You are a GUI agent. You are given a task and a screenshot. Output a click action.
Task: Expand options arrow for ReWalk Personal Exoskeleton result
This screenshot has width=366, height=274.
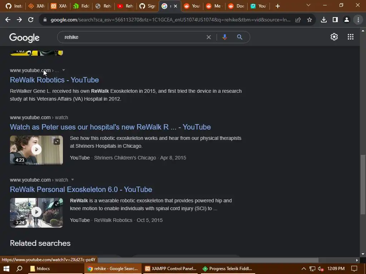[x=72, y=180]
